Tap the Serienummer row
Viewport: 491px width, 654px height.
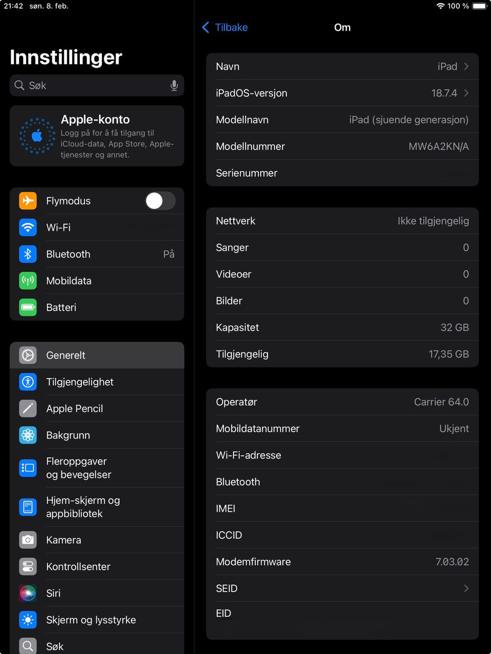[342, 173]
